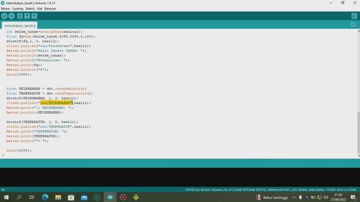Open the green Android app taskbar icon
Screen dimensions: 360x202
tap(136, 198)
